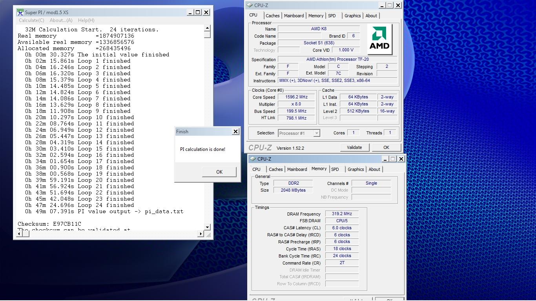Click the CAS# Latency value 6.0 clocks
Screen dimensions: 536x301
[x=342, y=228]
